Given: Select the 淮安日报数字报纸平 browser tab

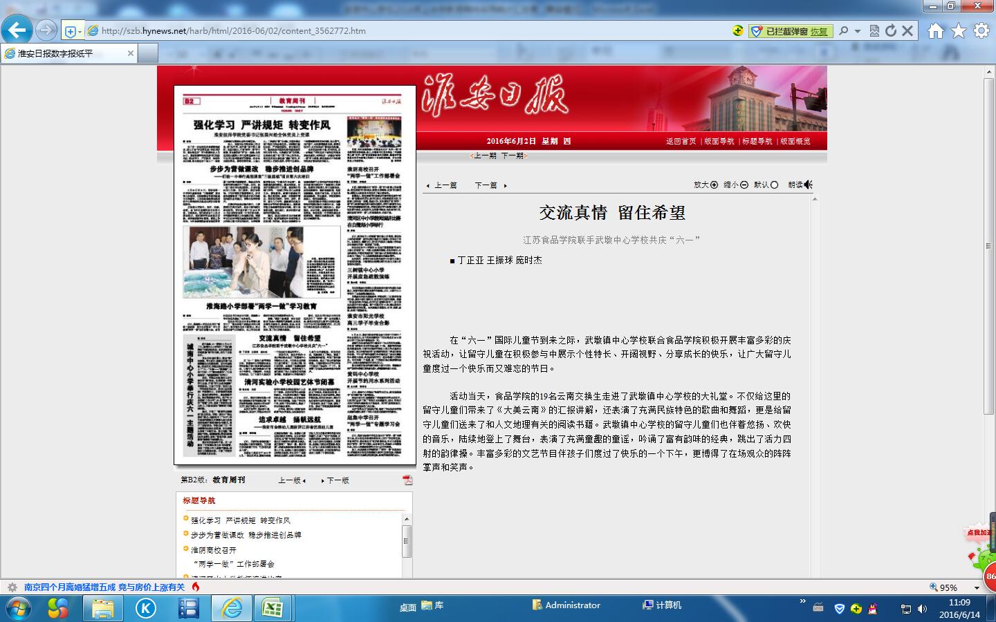Looking at the screenshot, I should tap(69, 53).
